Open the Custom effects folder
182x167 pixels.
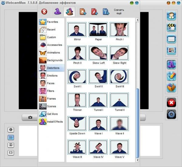coord(52,37)
